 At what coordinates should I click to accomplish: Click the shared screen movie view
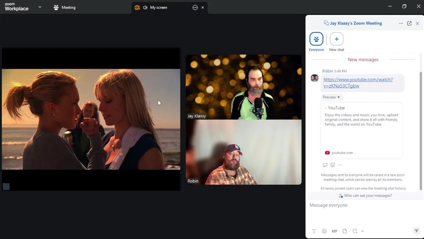tap(91, 119)
